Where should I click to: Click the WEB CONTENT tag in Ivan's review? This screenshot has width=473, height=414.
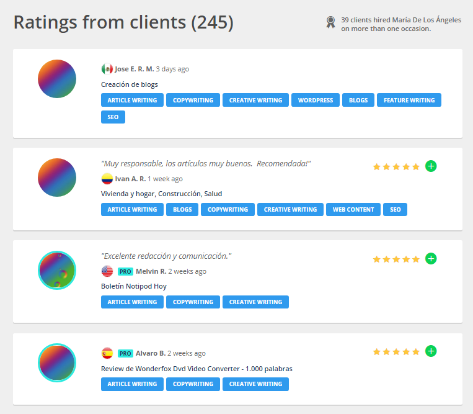click(x=353, y=210)
